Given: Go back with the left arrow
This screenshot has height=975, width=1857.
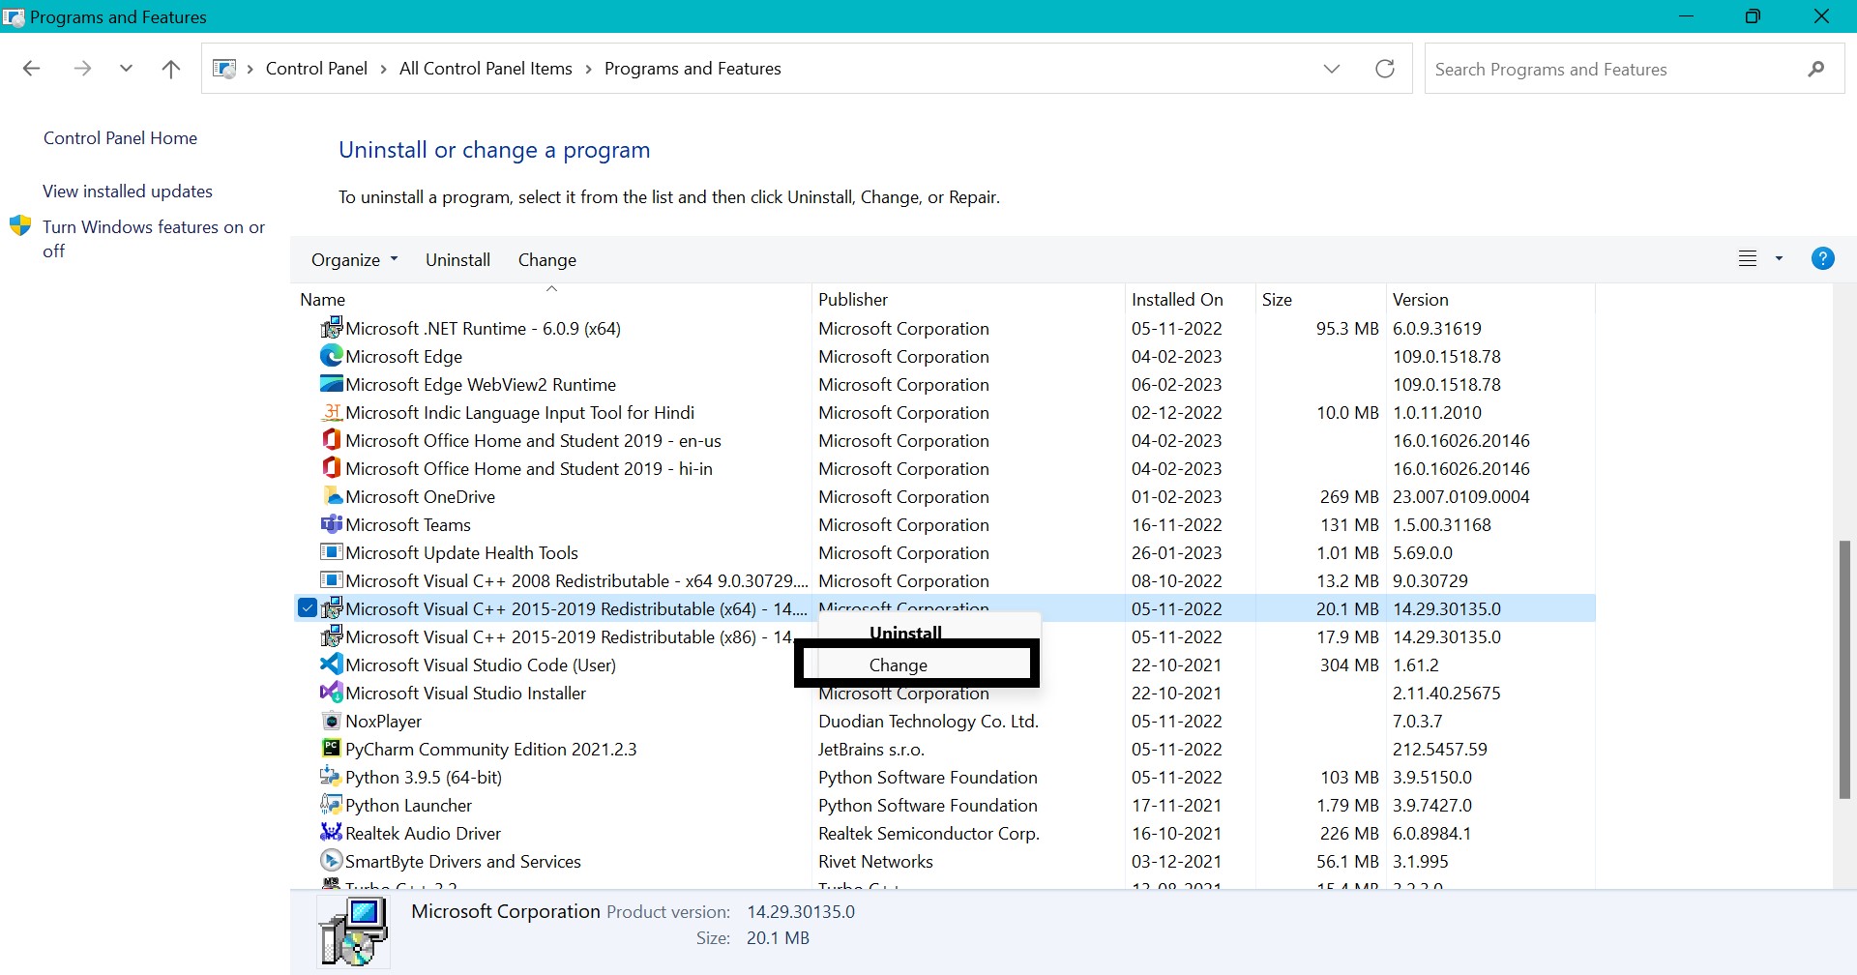Looking at the screenshot, I should [31, 69].
